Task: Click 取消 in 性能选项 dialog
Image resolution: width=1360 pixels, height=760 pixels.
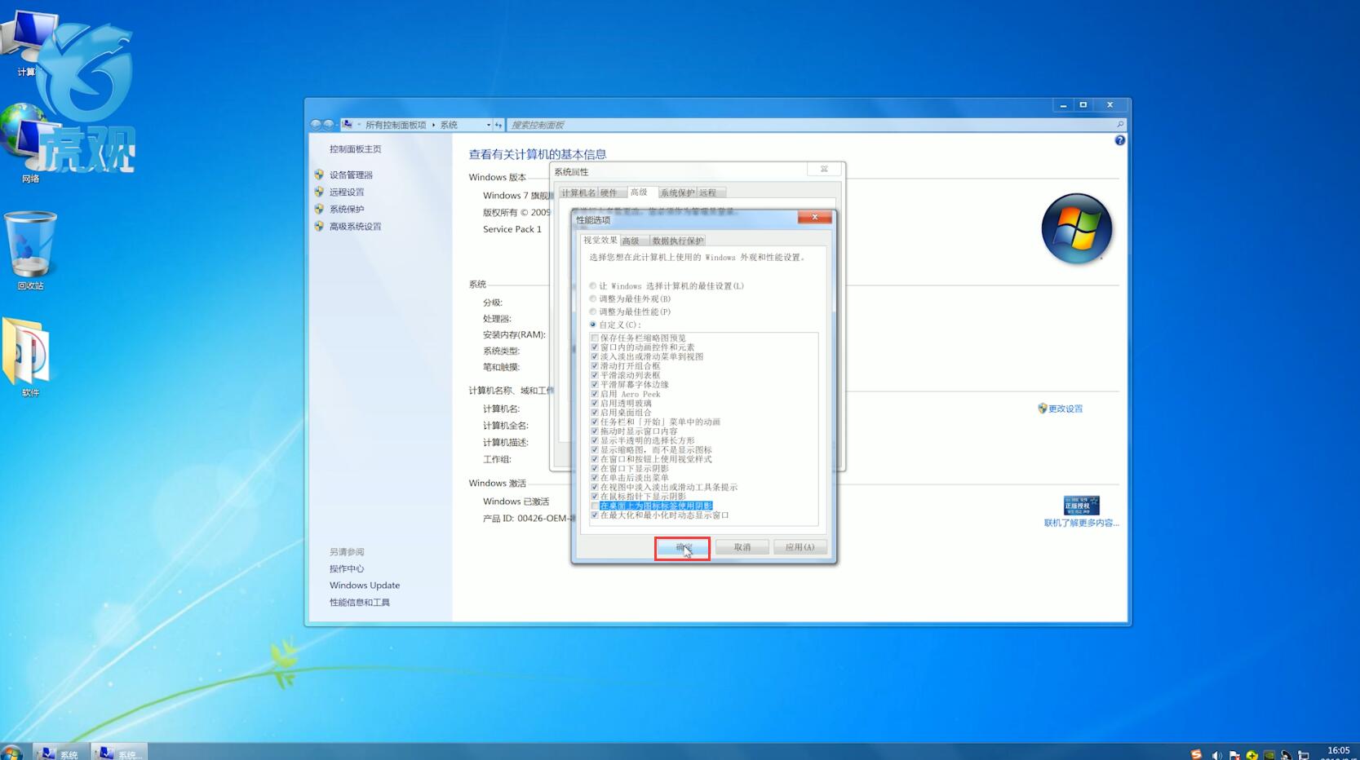Action: tap(742, 547)
